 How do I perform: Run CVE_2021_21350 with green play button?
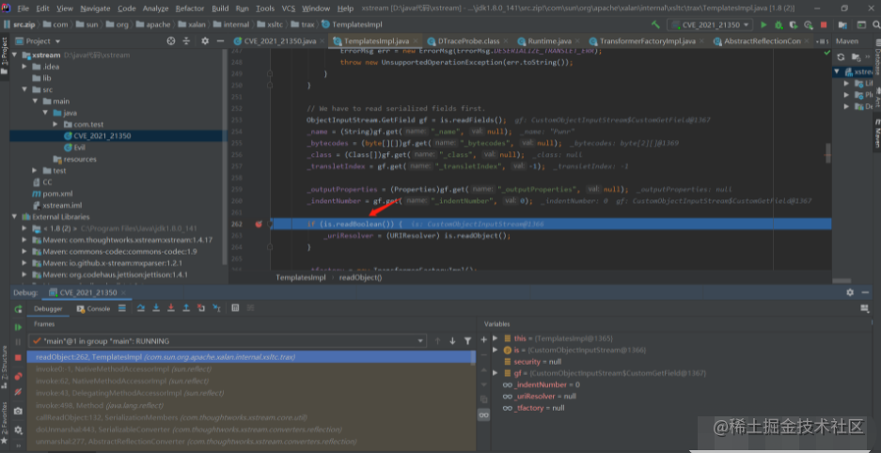tap(763, 24)
